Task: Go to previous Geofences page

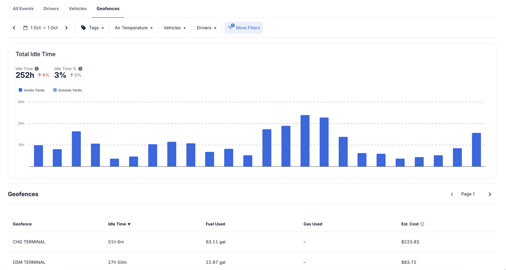Action: (452, 194)
